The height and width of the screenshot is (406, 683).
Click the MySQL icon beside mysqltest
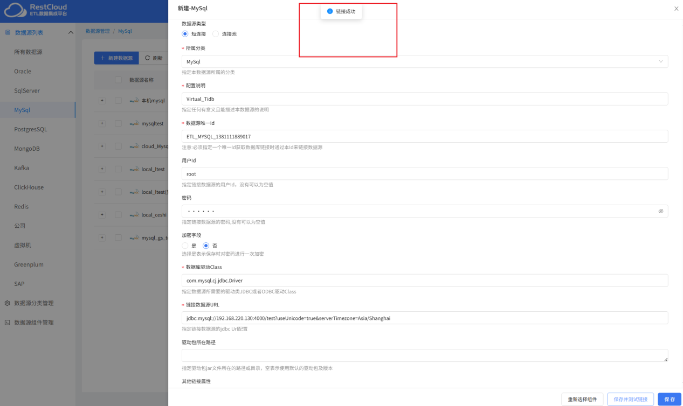coord(134,123)
